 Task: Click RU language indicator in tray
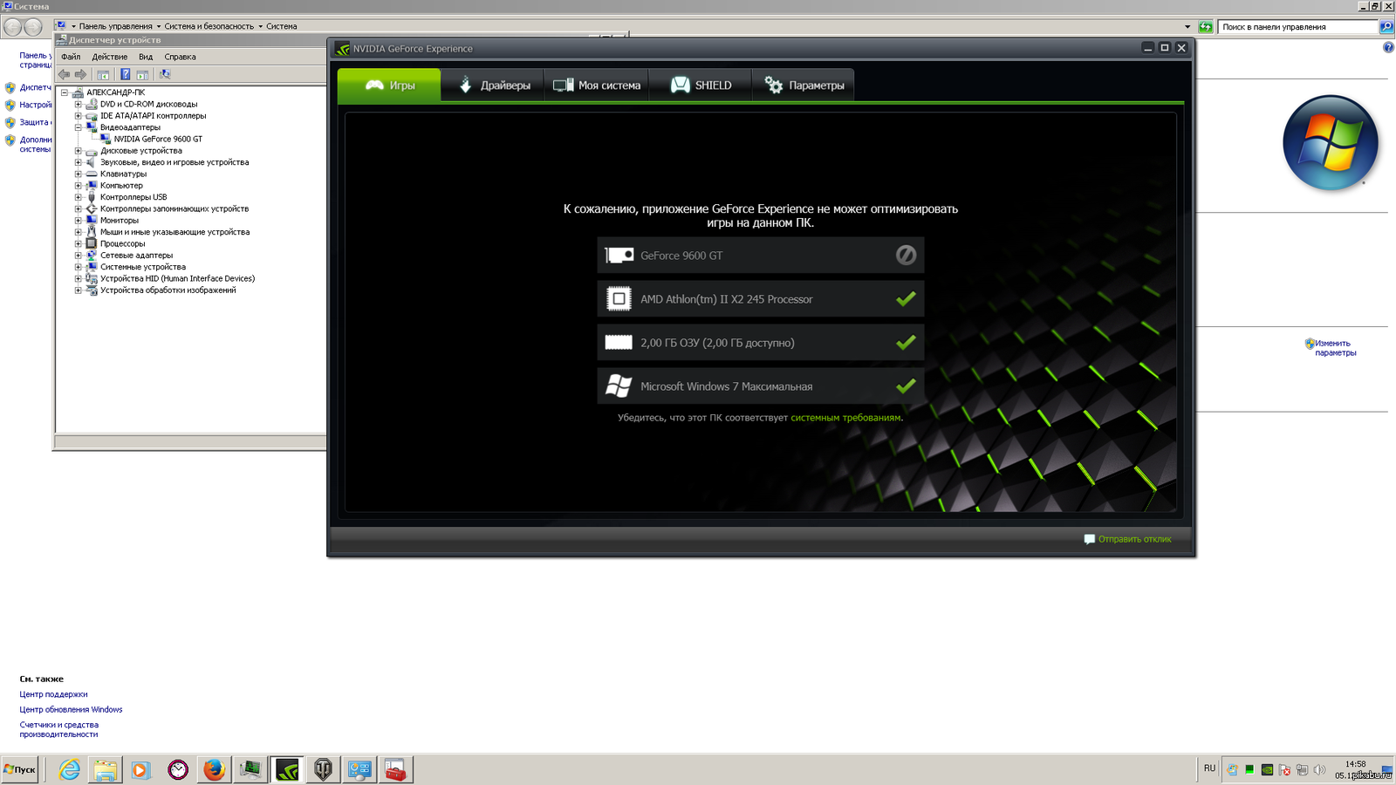tap(1209, 768)
